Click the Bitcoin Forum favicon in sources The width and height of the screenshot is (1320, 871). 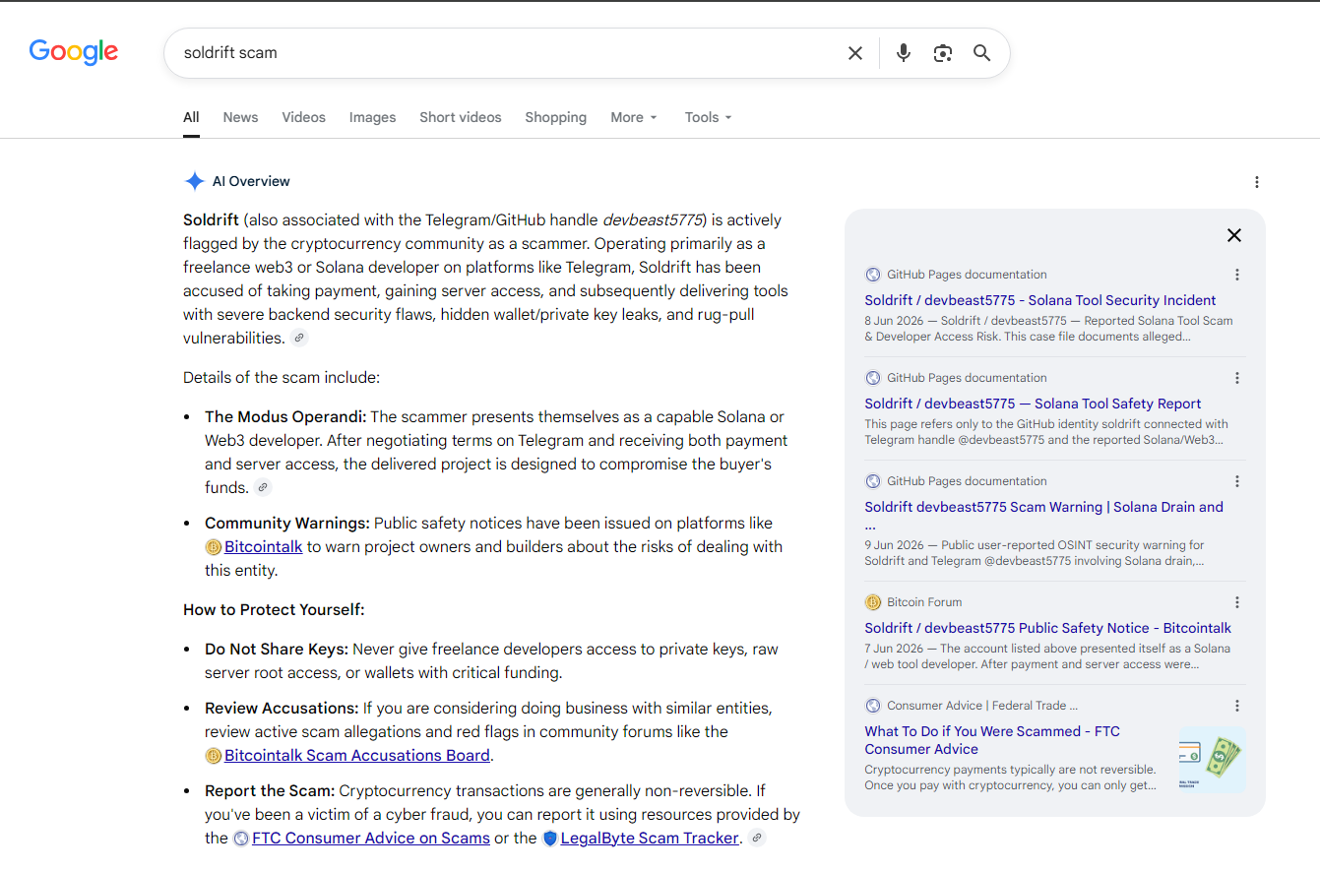pos(873,602)
